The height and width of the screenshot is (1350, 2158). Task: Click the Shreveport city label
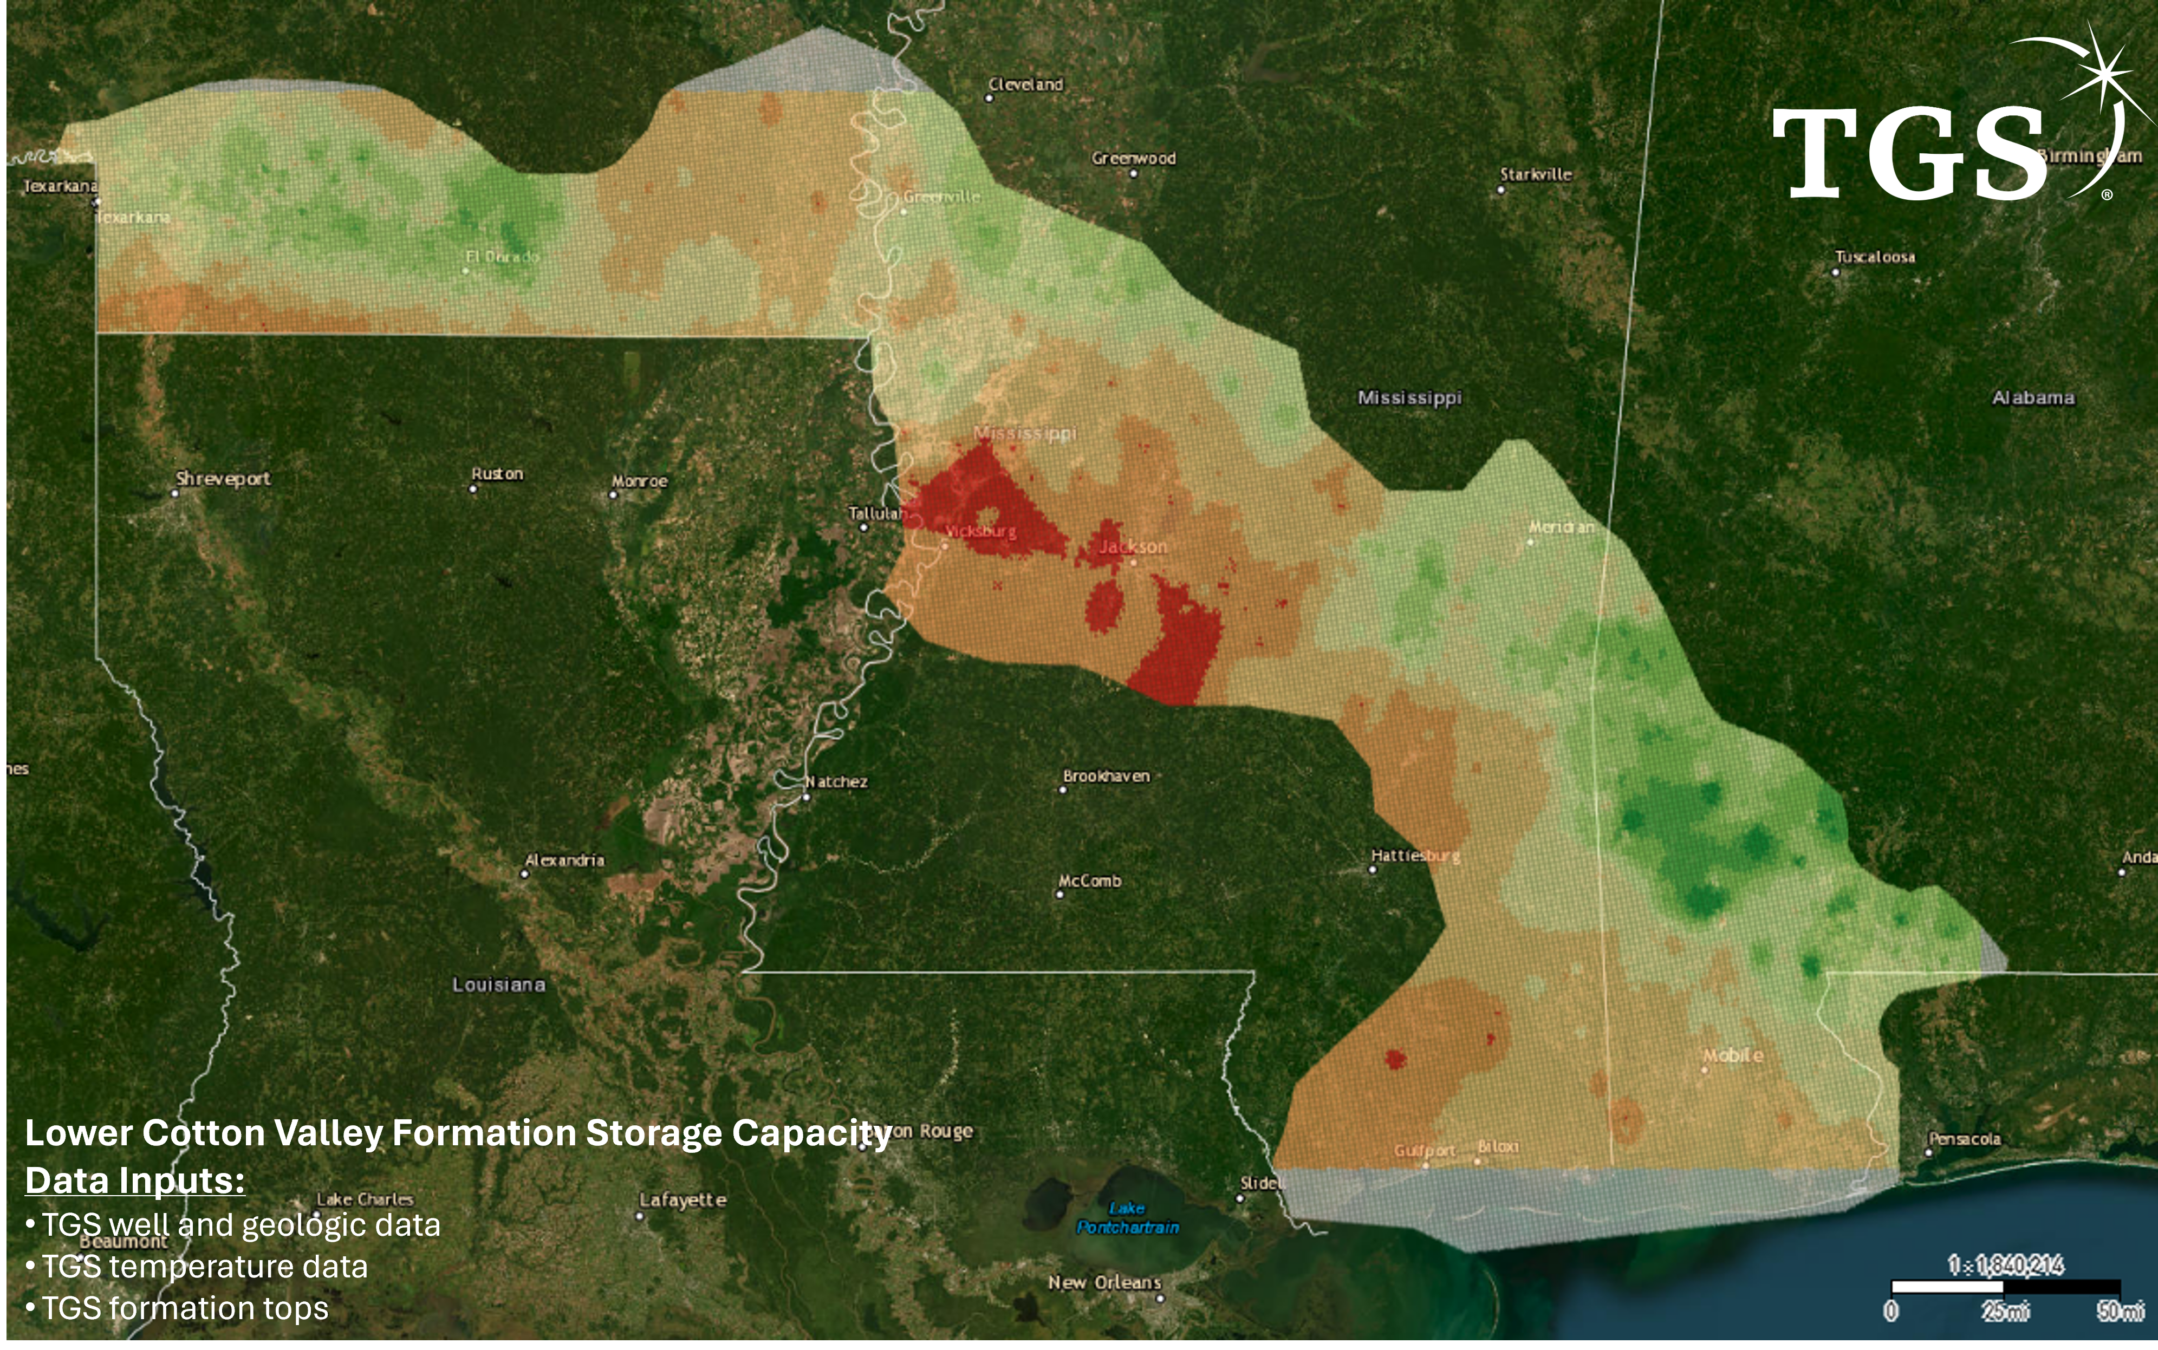coord(223,479)
